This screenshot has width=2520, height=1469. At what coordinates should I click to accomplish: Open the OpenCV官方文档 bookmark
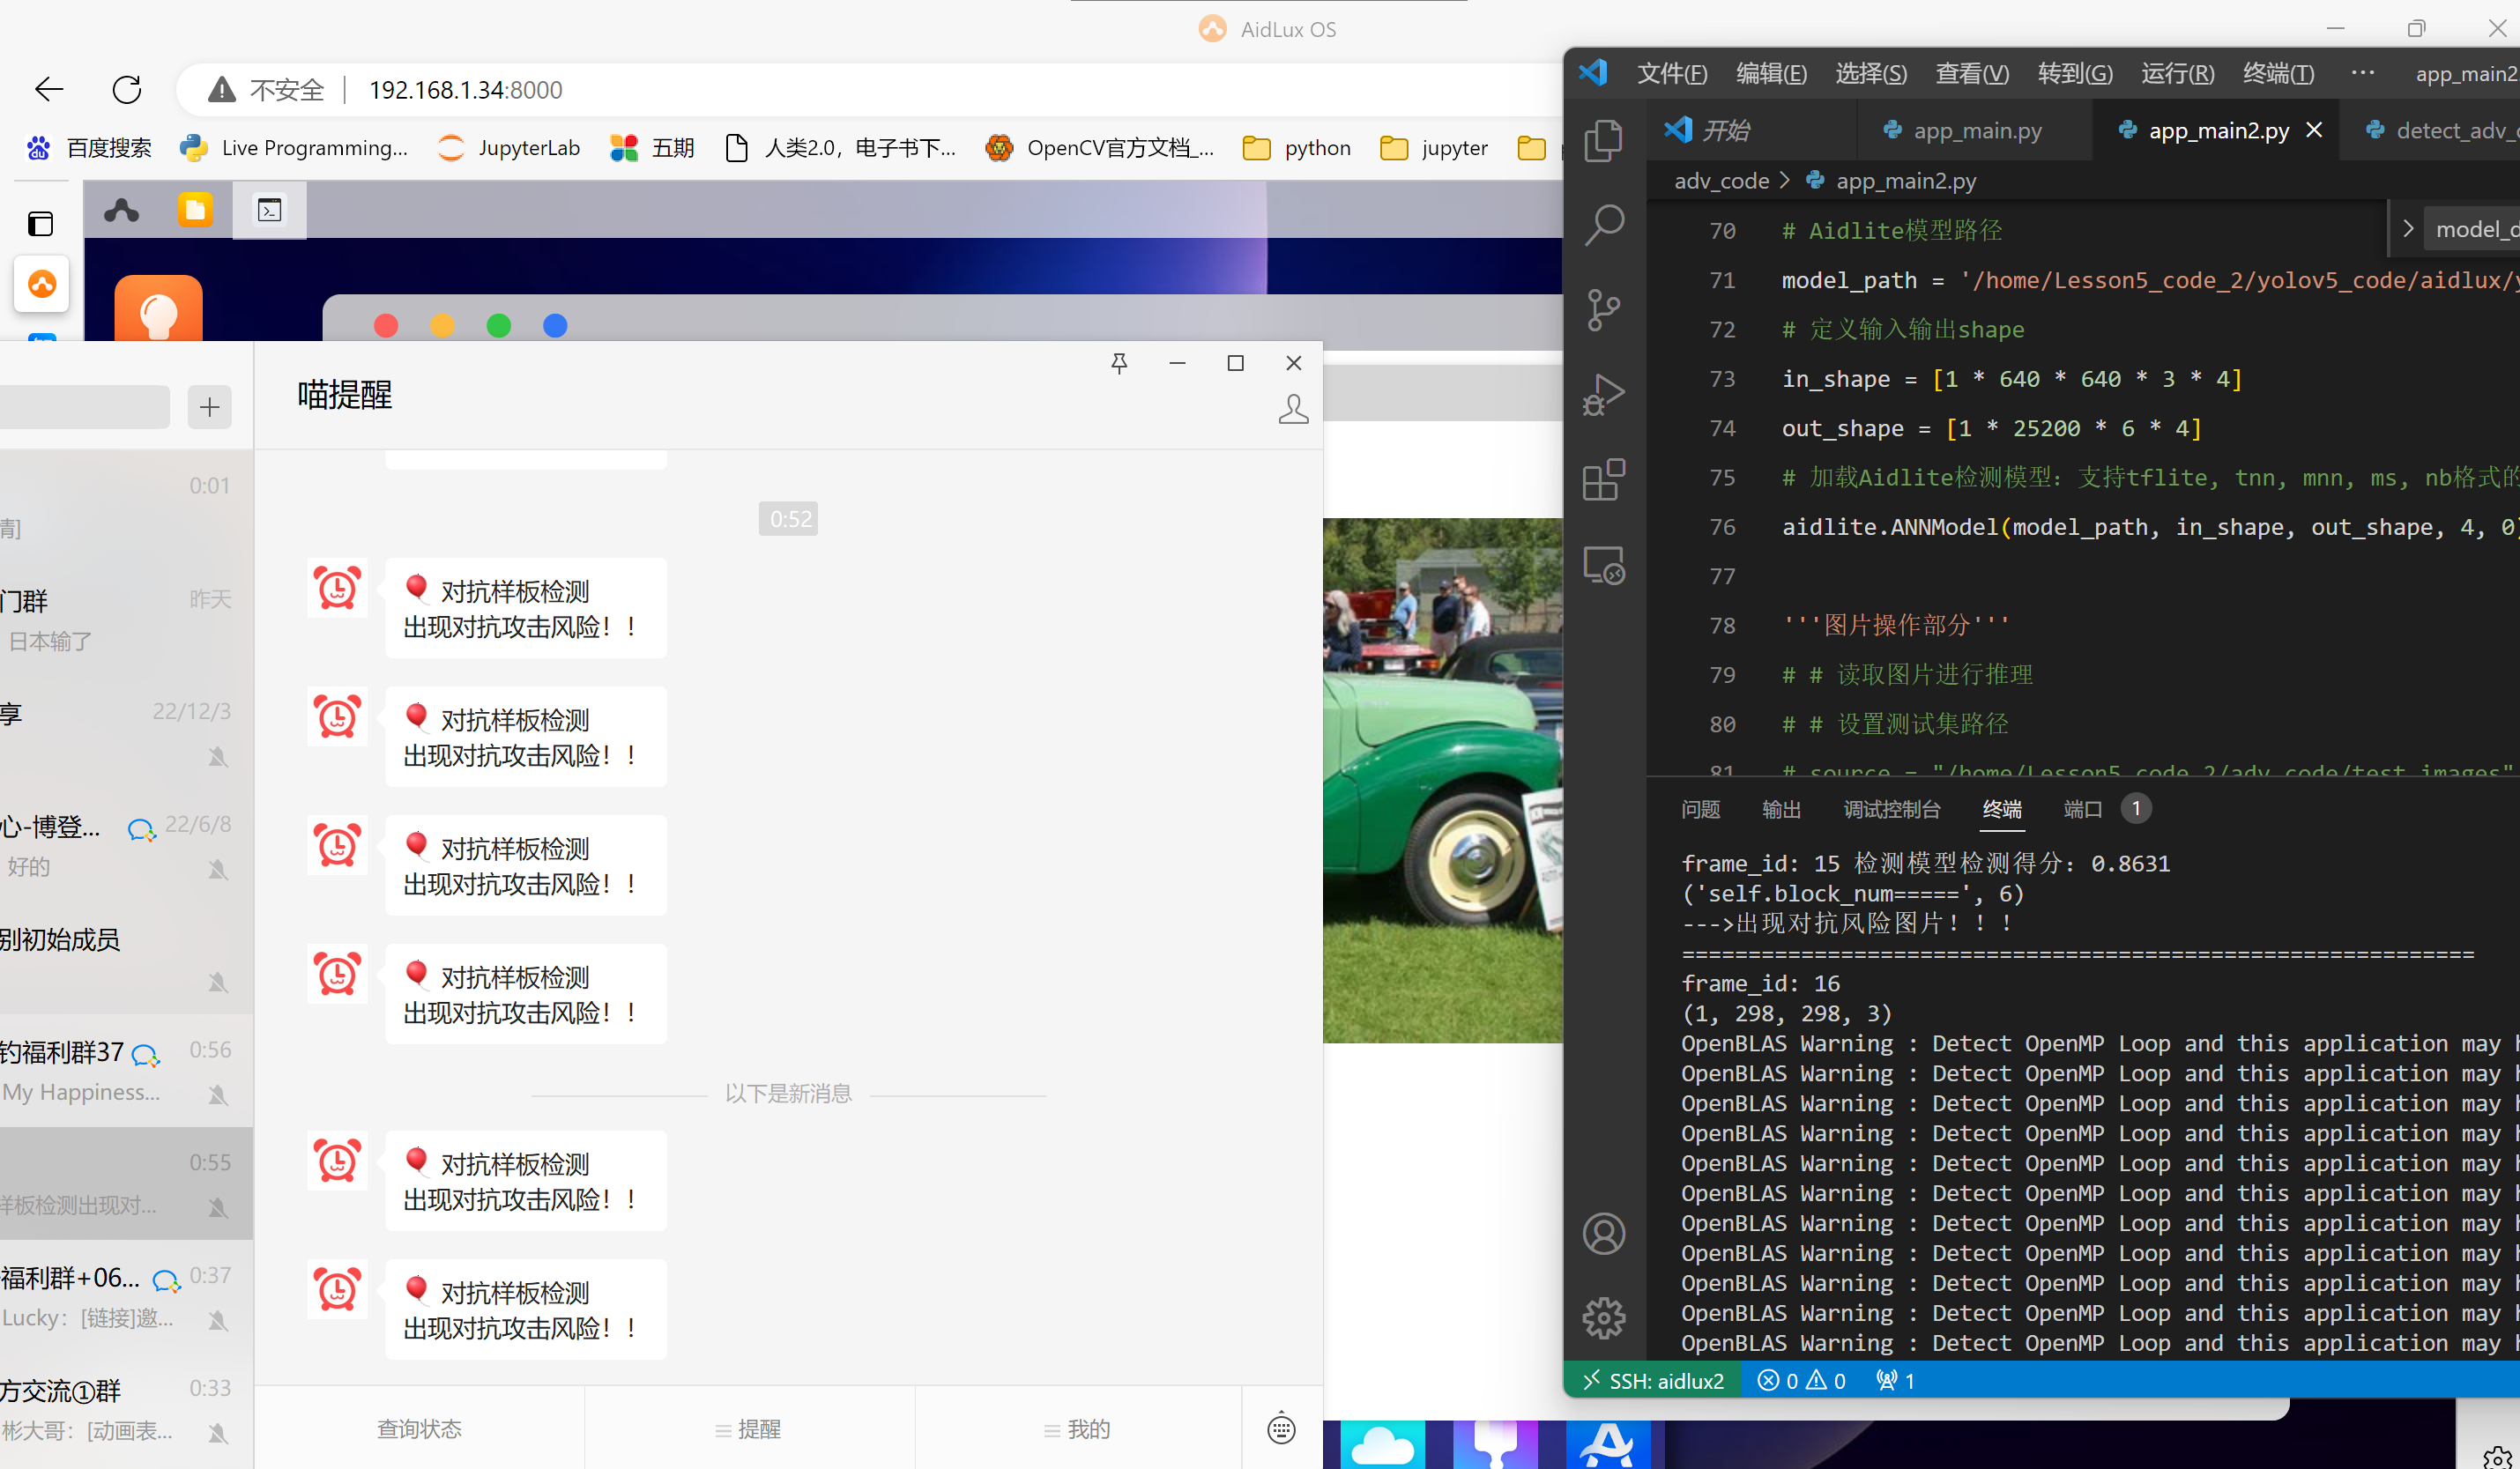click(1099, 148)
